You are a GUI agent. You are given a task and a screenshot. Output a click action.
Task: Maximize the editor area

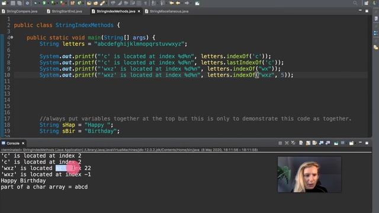tap(367, 11)
